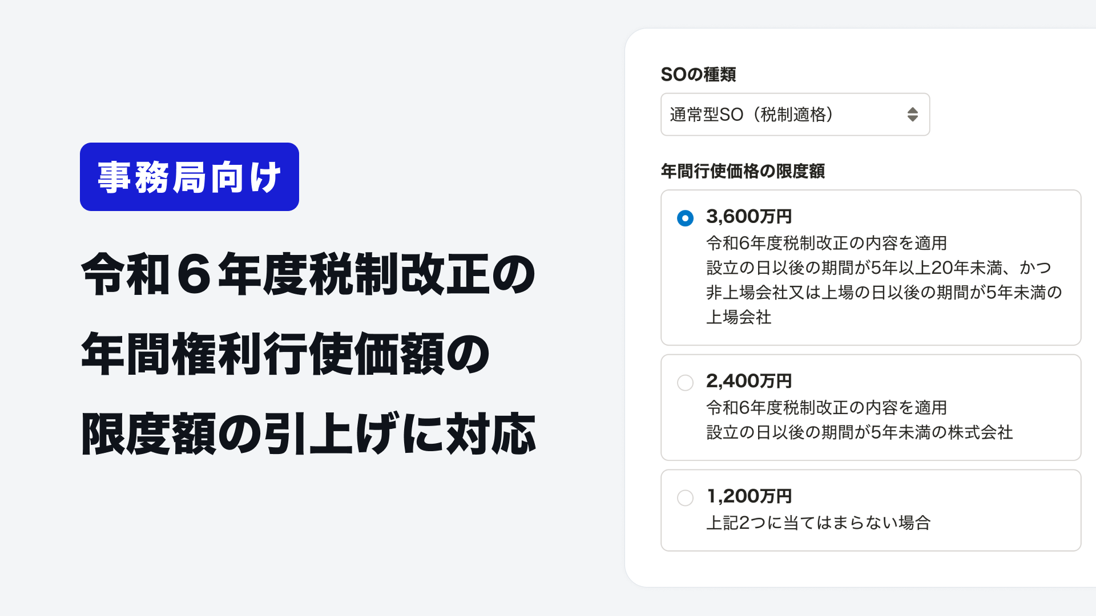1096x616 pixels.
Task: Click the up-down arrow on SO type select
Action: tap(912, 115)
